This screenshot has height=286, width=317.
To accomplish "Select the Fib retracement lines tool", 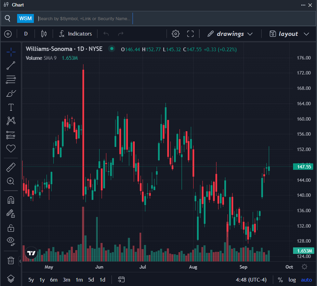I will (11, 80).
